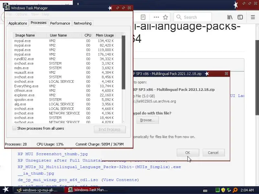Screen dimensions: 259x194
Task: Open the __ia_thumb.jpg link
Action: (x=36, y=173)
